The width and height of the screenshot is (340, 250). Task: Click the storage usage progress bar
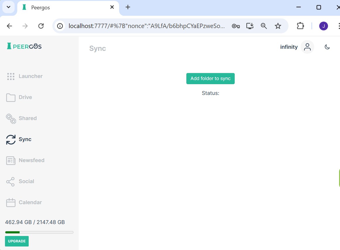(x=39, y=232)
